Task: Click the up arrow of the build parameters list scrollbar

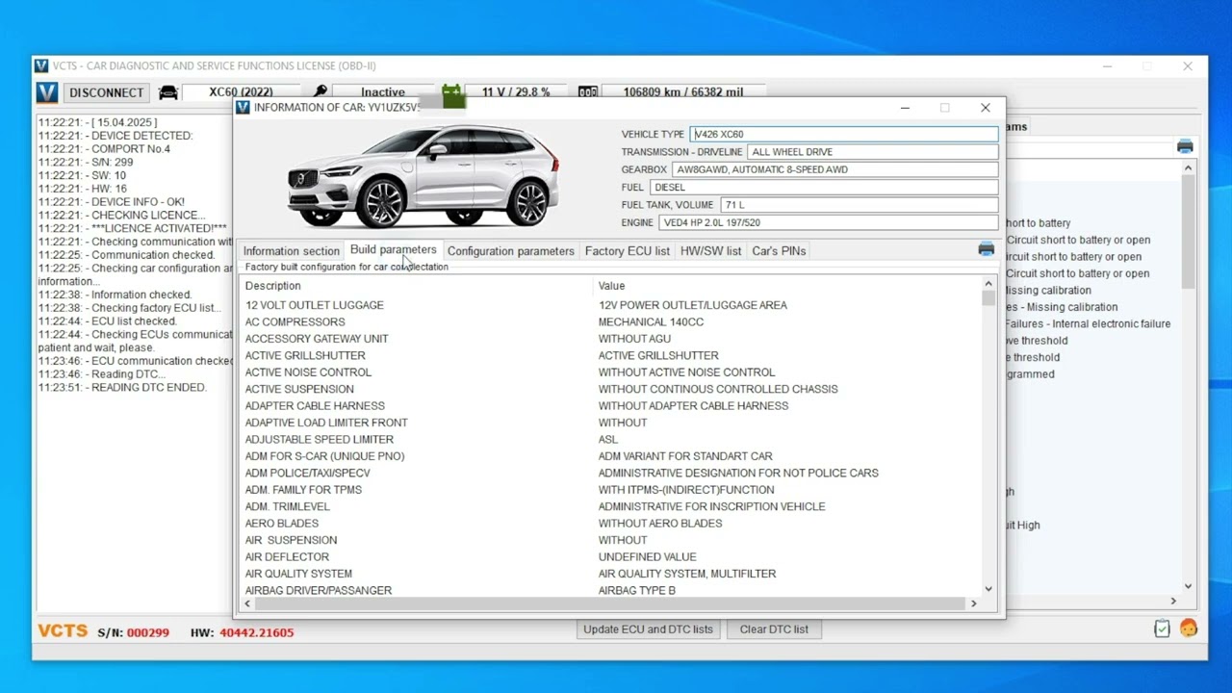Action: click(988, 284)
